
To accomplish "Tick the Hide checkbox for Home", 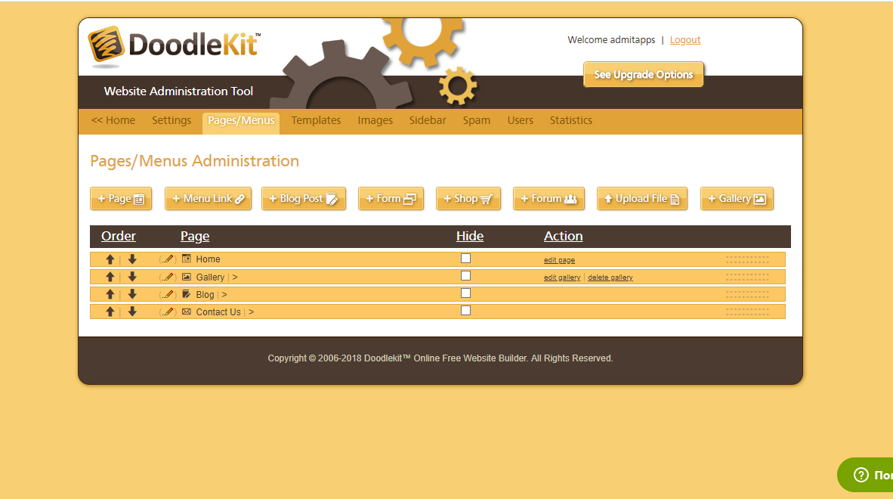I will [466, 259].
